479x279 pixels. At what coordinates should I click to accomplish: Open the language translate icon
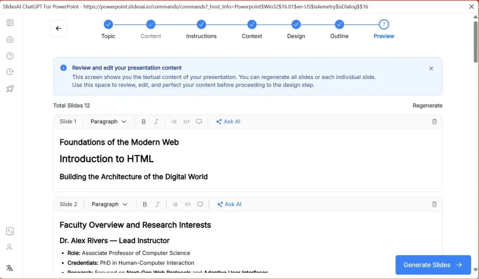[10, 268]
